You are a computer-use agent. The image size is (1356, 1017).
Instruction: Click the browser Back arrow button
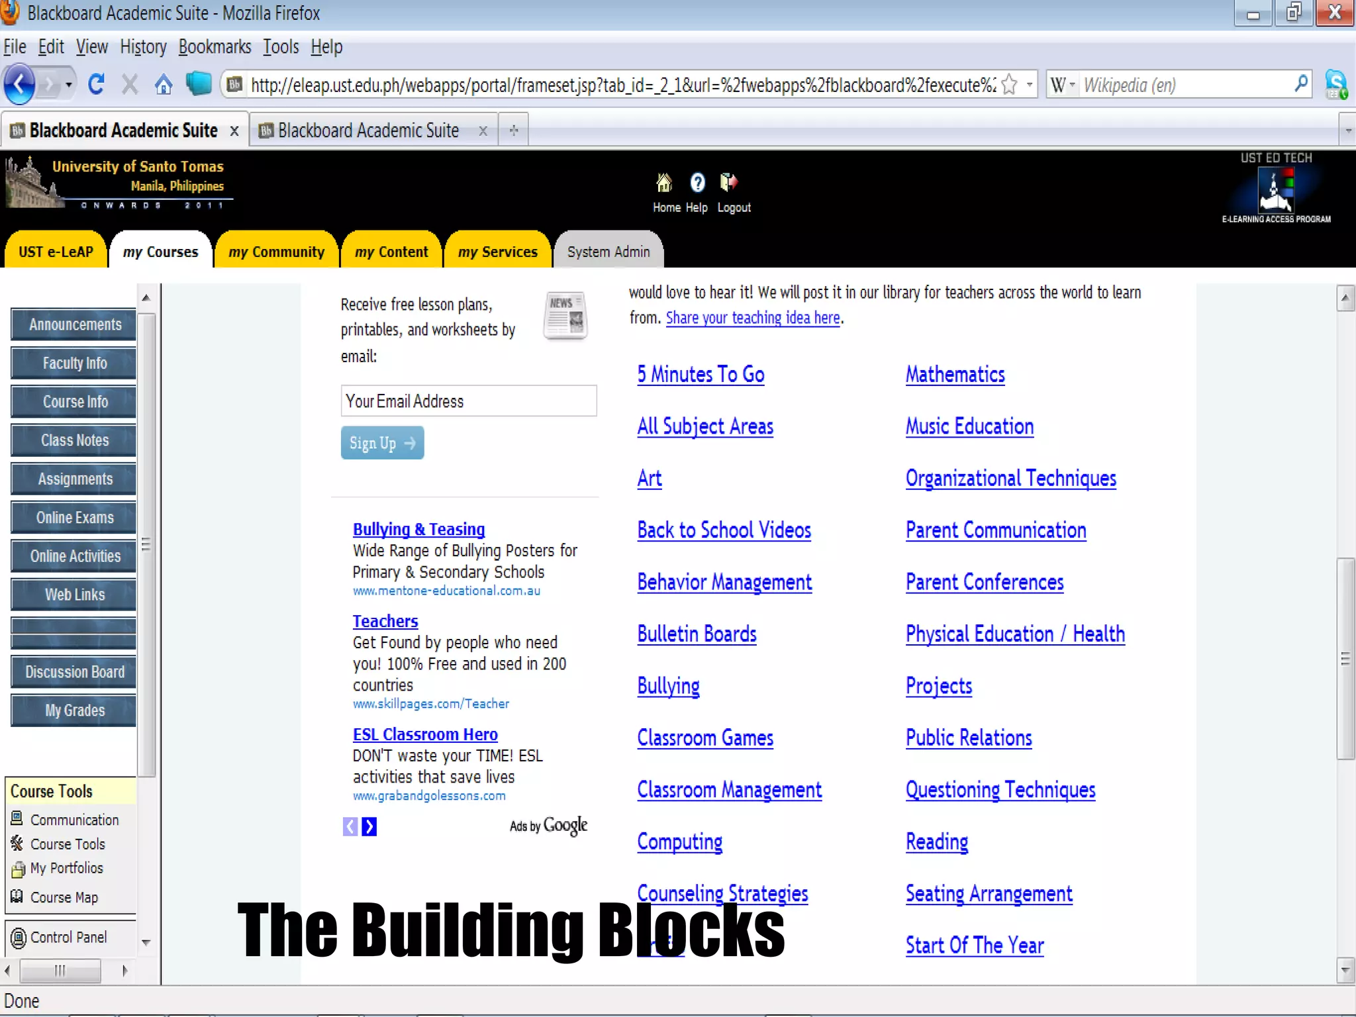click(x=19, y=84)
